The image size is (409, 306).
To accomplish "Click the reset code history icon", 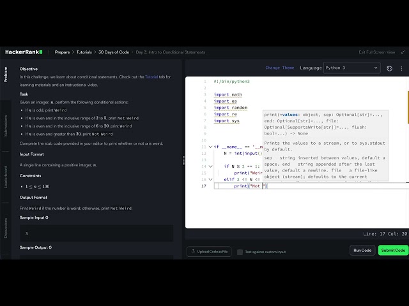I will 389,68.
